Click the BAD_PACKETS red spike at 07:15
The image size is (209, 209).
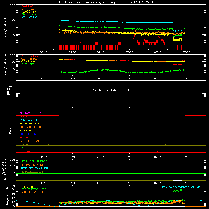(157, 152)
